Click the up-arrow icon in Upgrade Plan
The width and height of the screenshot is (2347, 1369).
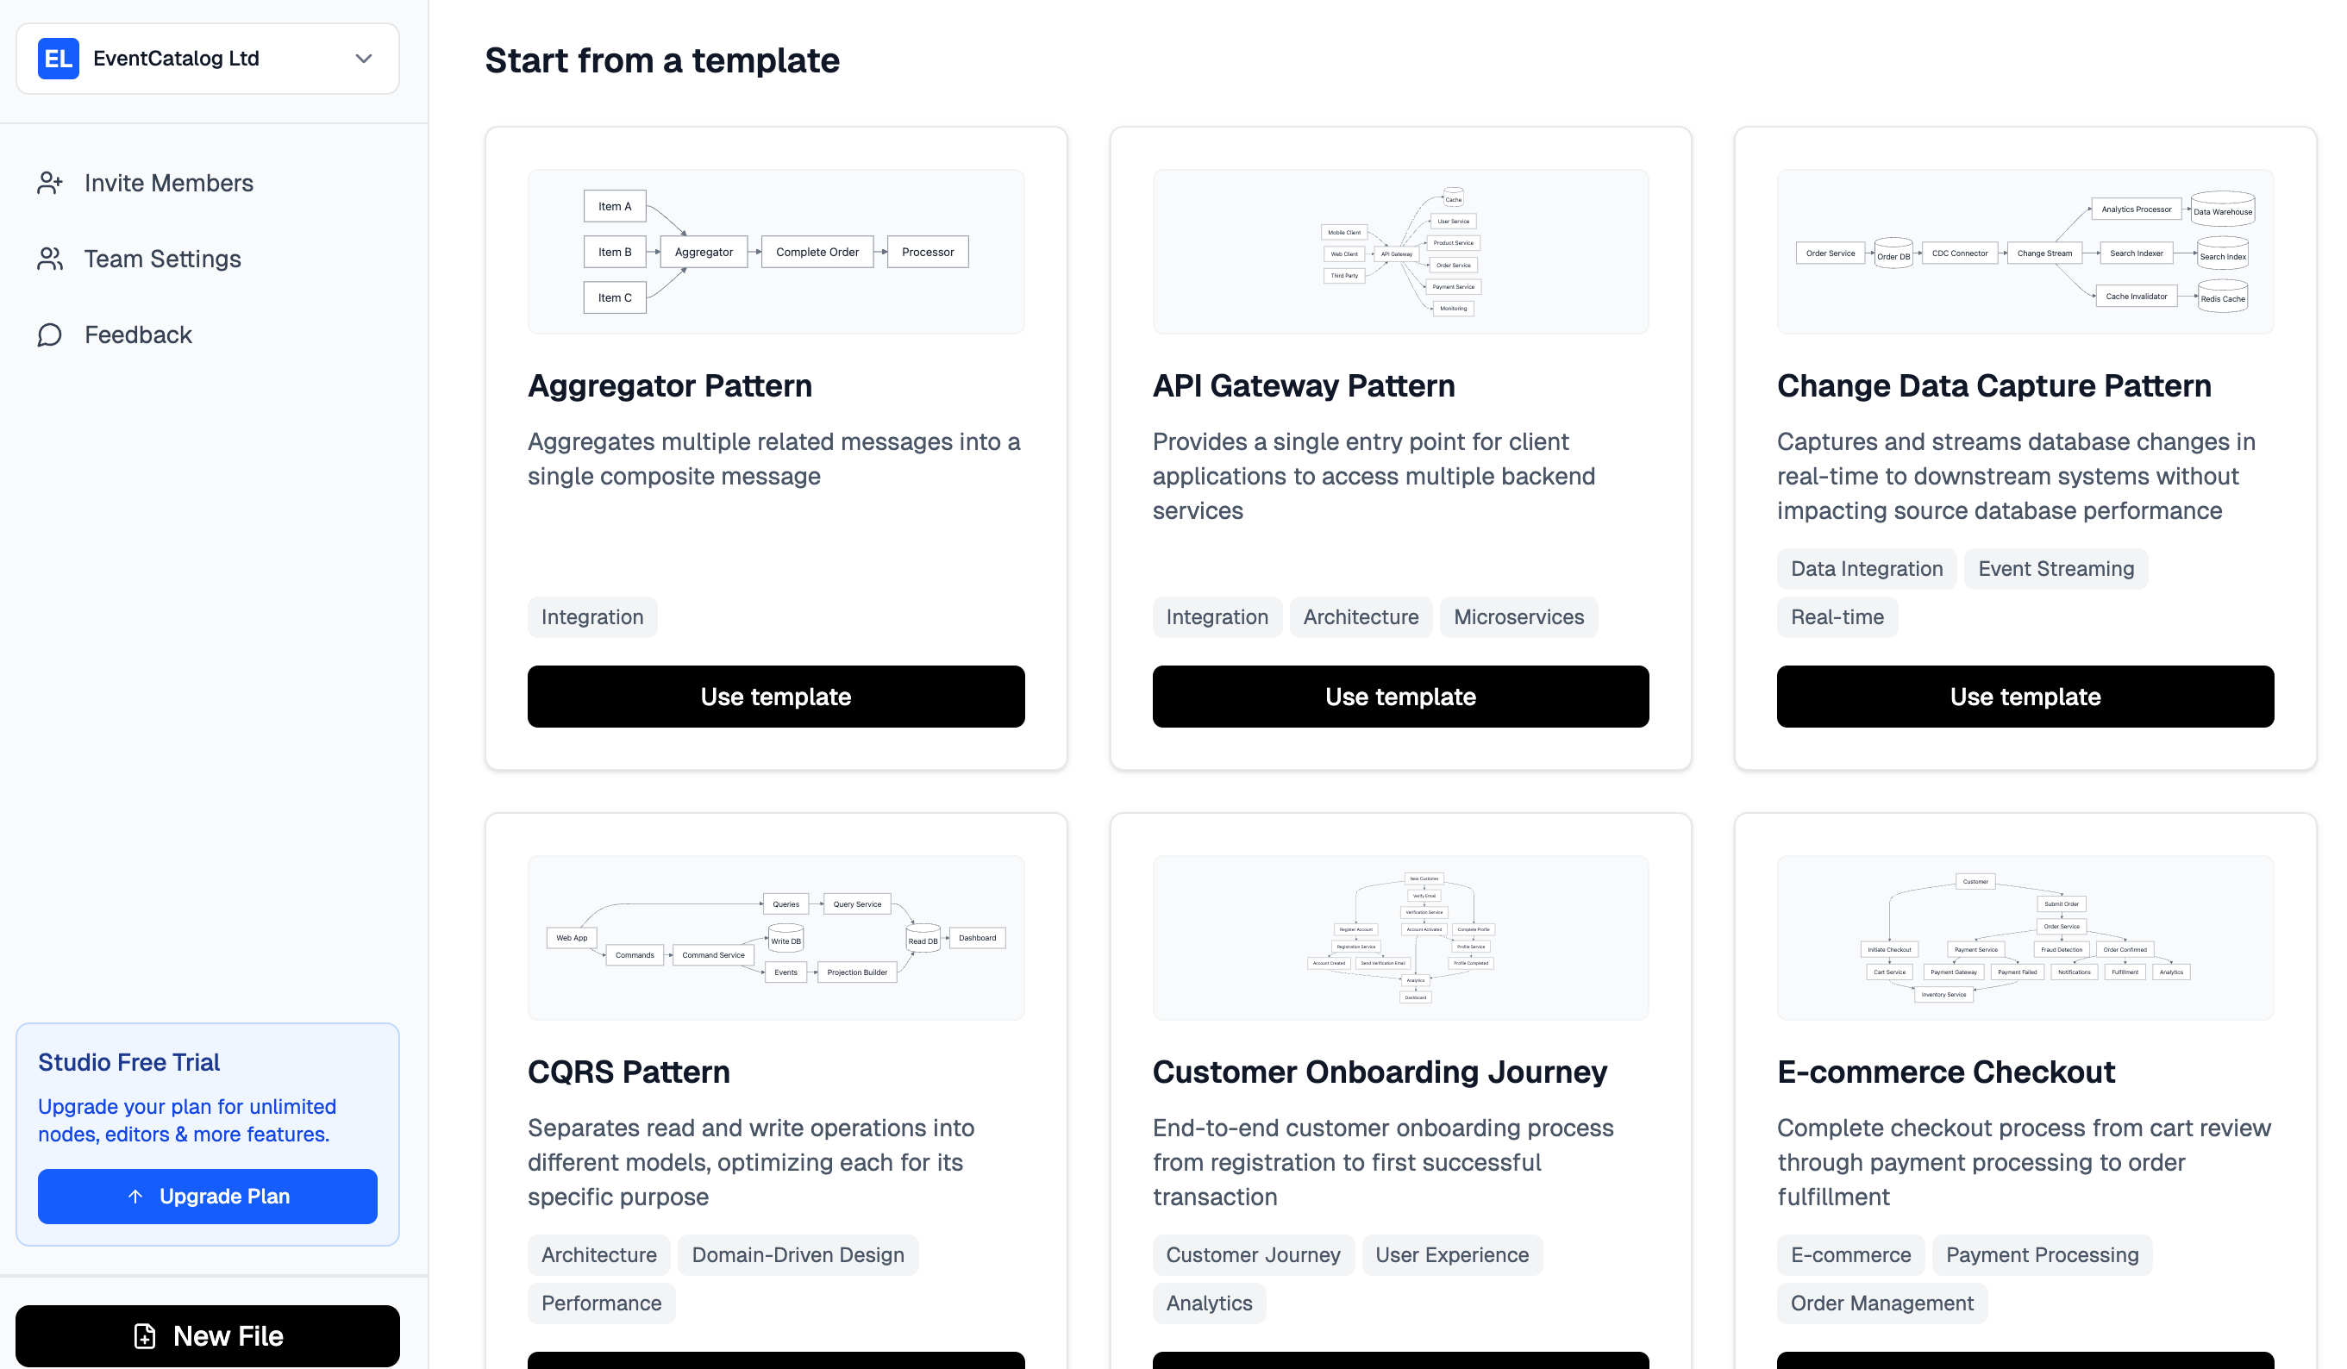click(x=135, y=1196)
